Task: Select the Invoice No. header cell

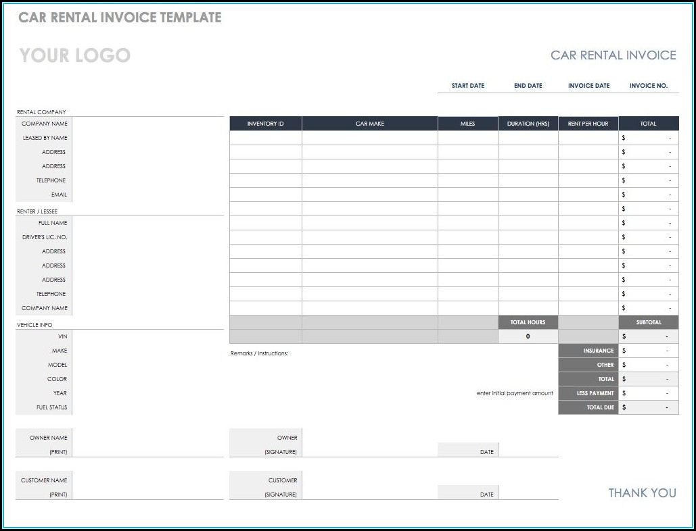Action: click(x=648, y=86)
